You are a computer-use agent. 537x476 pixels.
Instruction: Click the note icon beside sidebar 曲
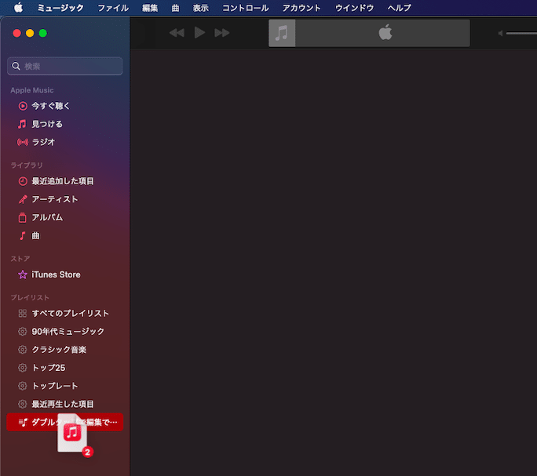(x=22, y=236)
